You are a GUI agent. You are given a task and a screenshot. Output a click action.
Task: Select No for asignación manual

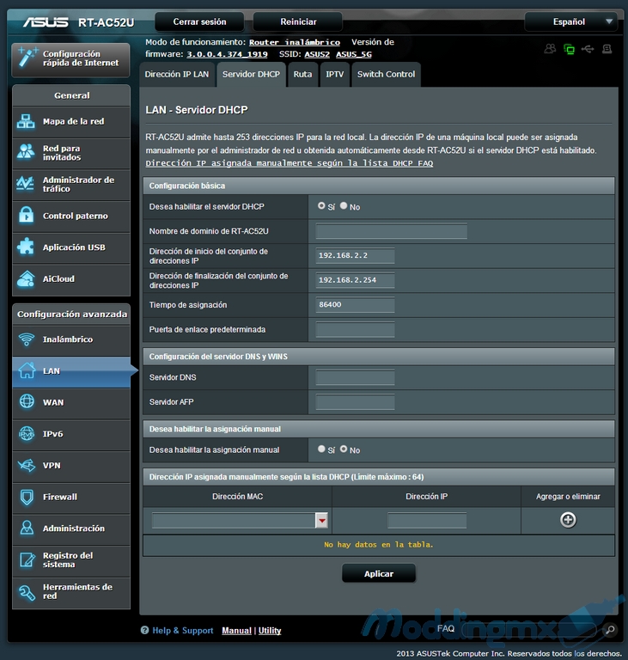pyautogui.click(x=344, y=449)
